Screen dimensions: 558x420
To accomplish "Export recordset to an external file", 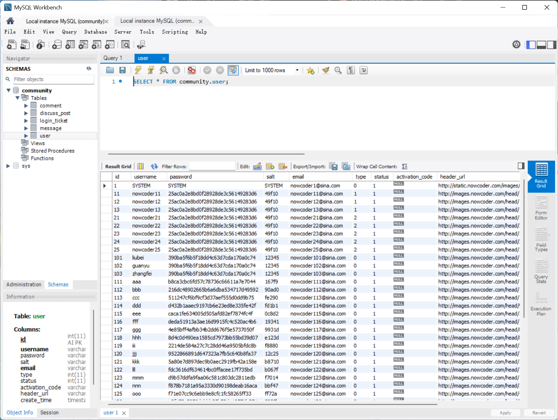I will [333, 166].
